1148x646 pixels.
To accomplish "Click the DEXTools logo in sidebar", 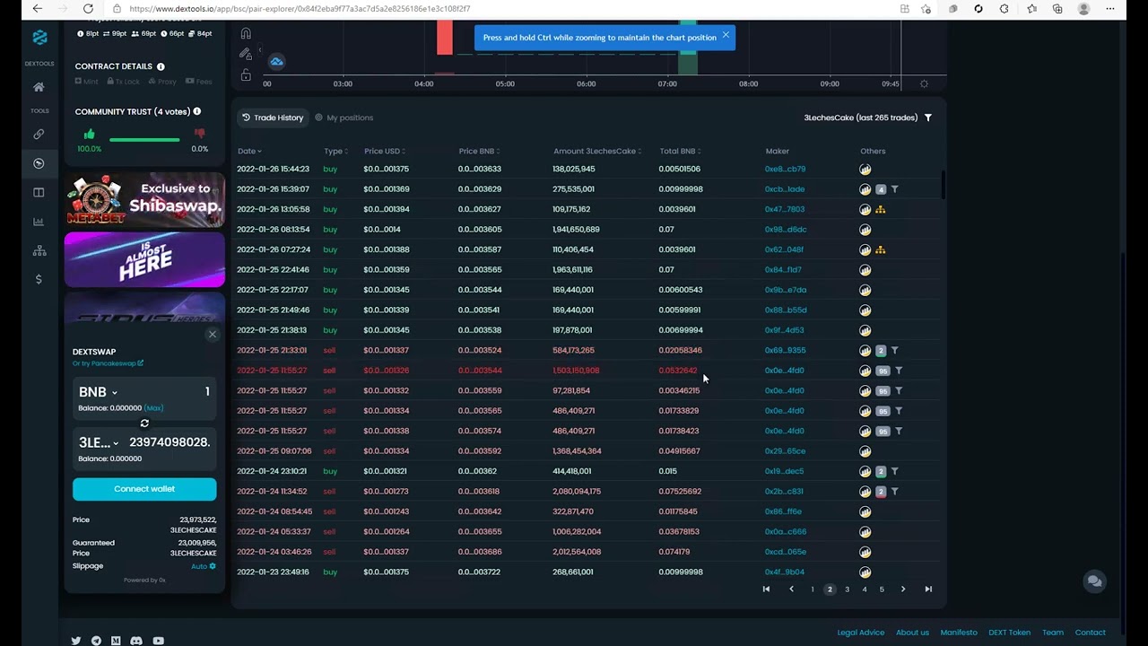I will (39, 38).
